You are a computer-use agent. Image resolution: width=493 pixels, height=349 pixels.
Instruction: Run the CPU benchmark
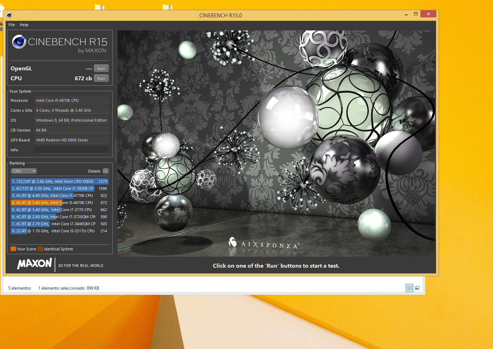tap(101, 78)
